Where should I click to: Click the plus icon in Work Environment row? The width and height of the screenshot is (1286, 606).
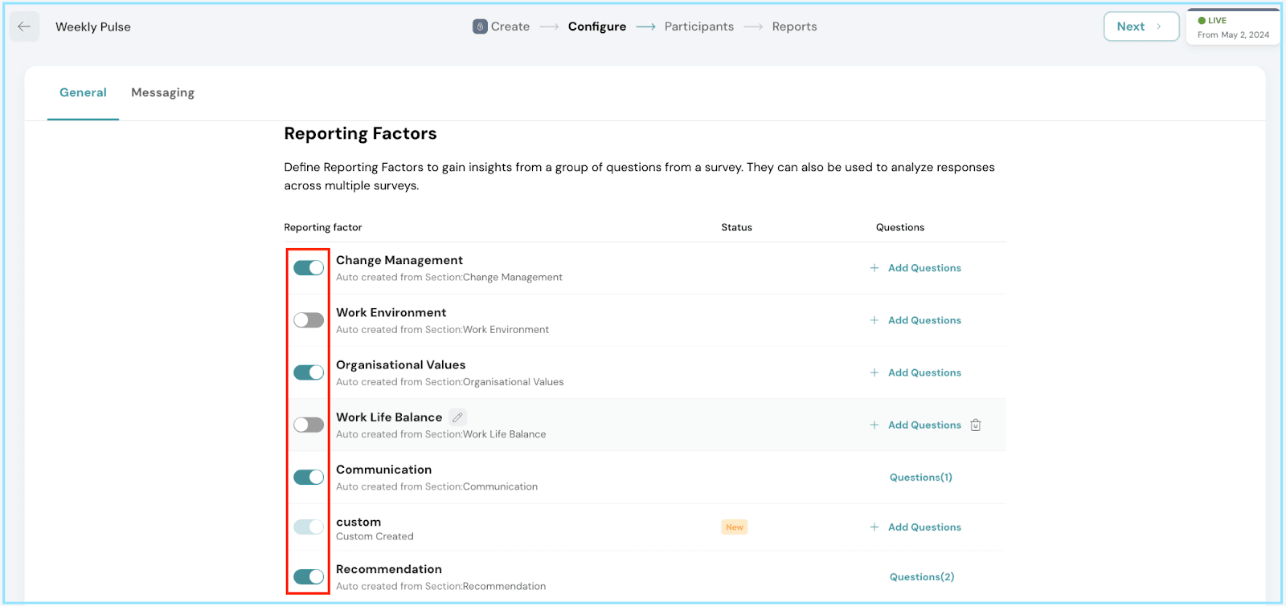click(x=874, y=320)
